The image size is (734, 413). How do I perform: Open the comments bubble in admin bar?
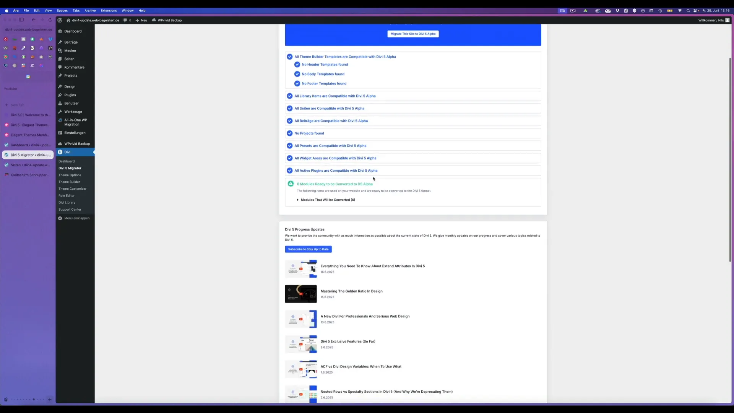[x=125, y=20]
